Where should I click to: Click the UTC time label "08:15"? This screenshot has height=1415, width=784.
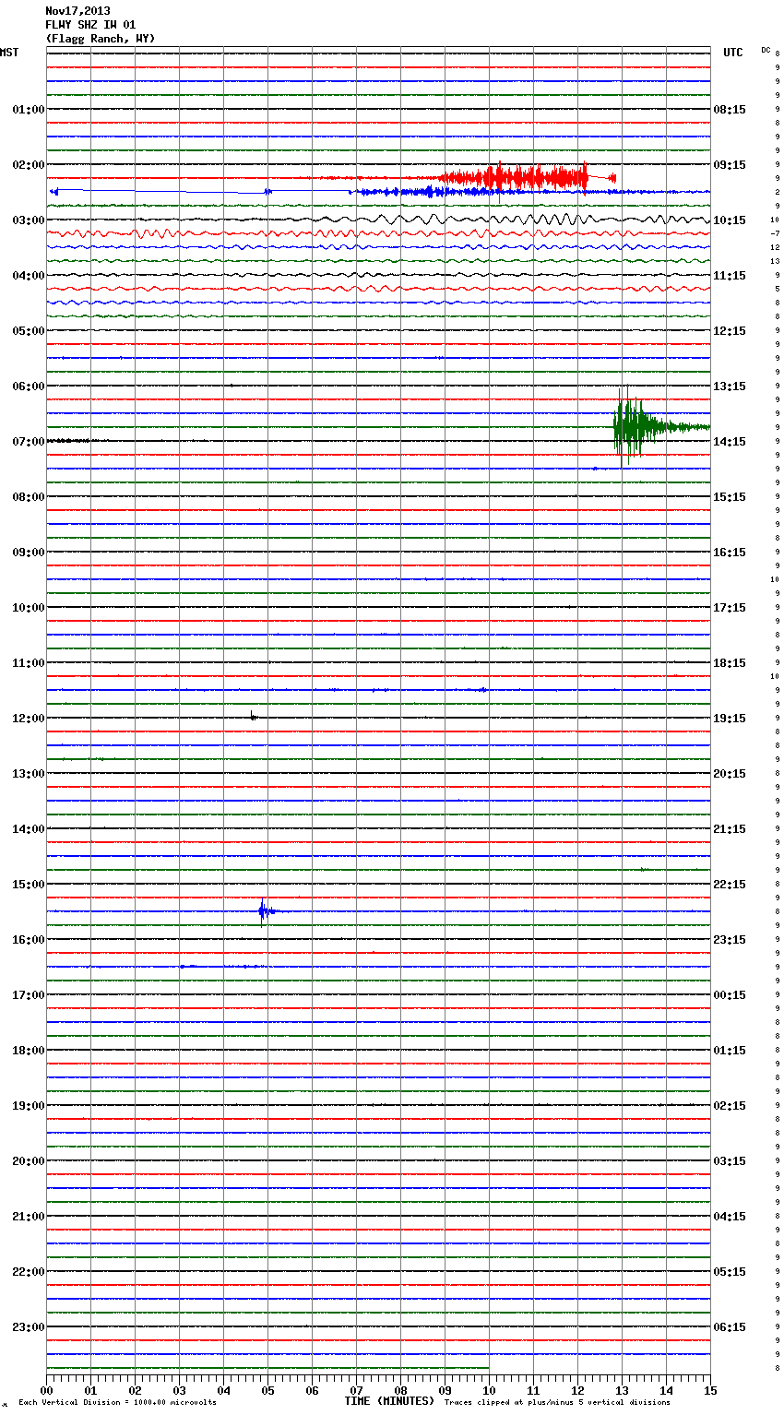coord(730,110)
